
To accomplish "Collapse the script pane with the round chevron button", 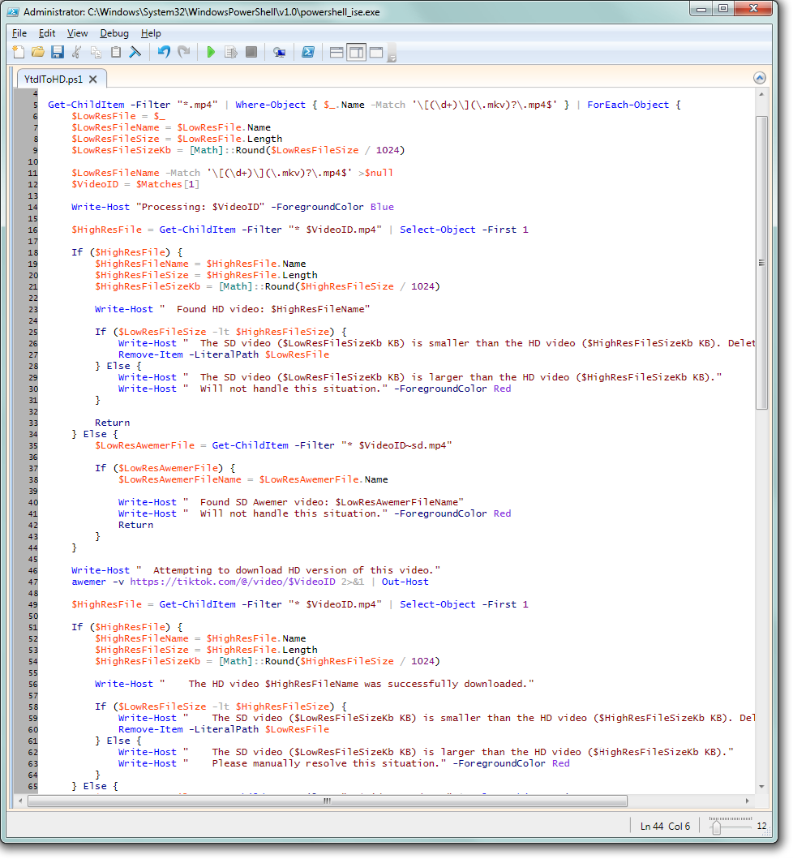I will [760, 79].
